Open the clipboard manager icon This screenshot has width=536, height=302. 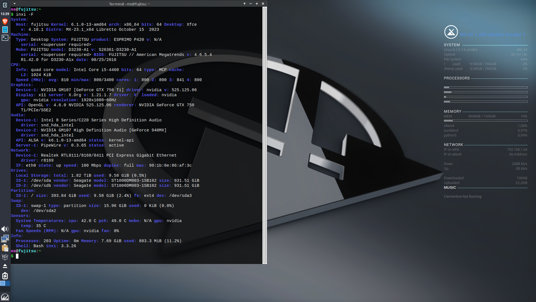pyautogui.click(x=5, y=248)
